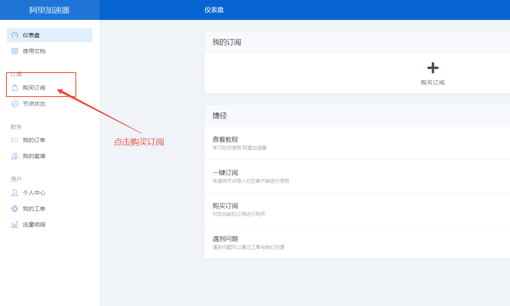Open 个人中心 text in the sidebar
Viewport: 510px width, 306px height.
point(34,193)
